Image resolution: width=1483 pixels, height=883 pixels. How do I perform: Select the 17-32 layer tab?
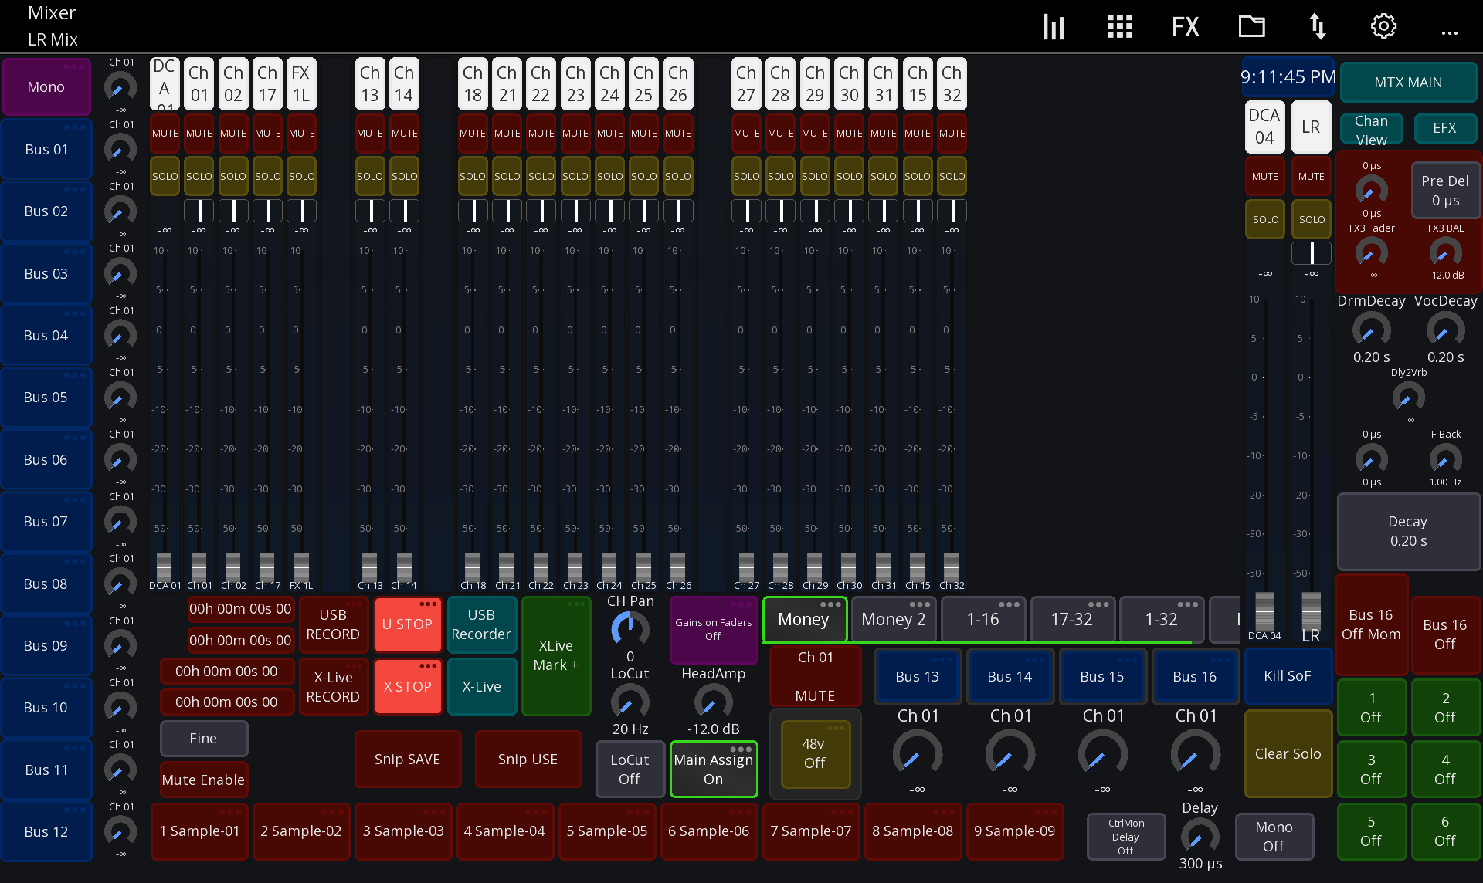pos(1072,619)
